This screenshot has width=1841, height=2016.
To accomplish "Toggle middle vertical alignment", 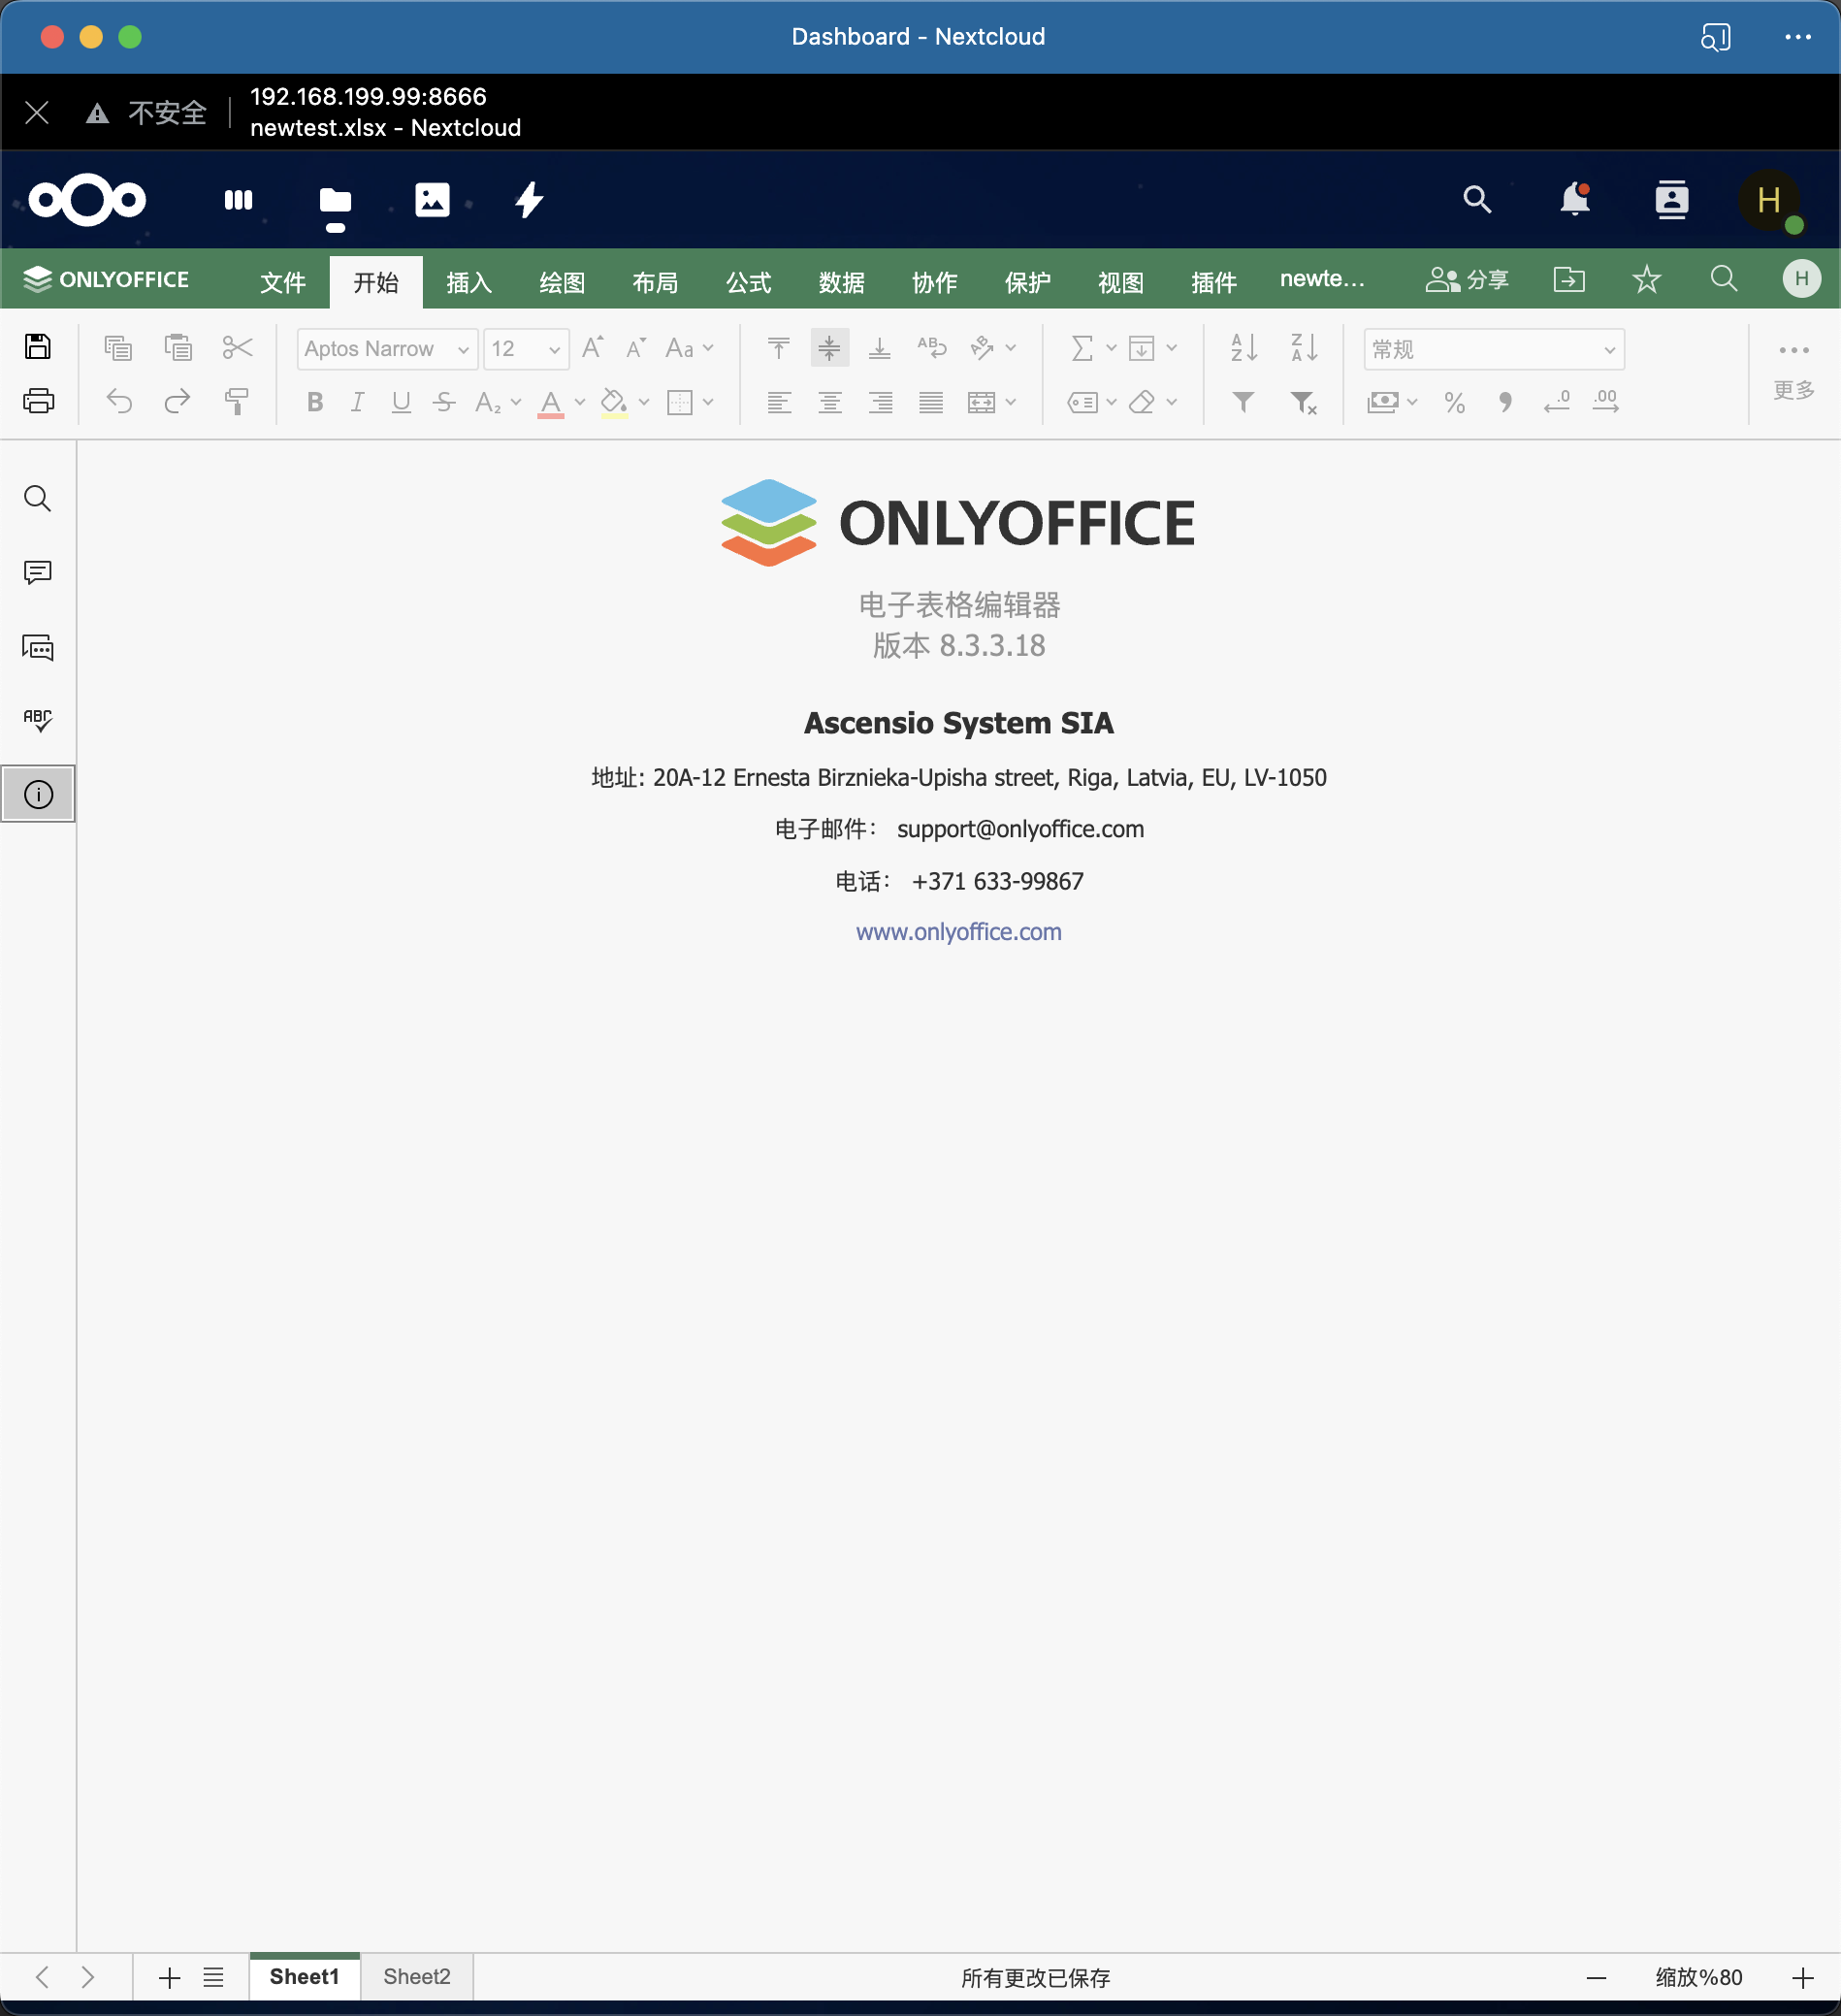I will 829,348.
